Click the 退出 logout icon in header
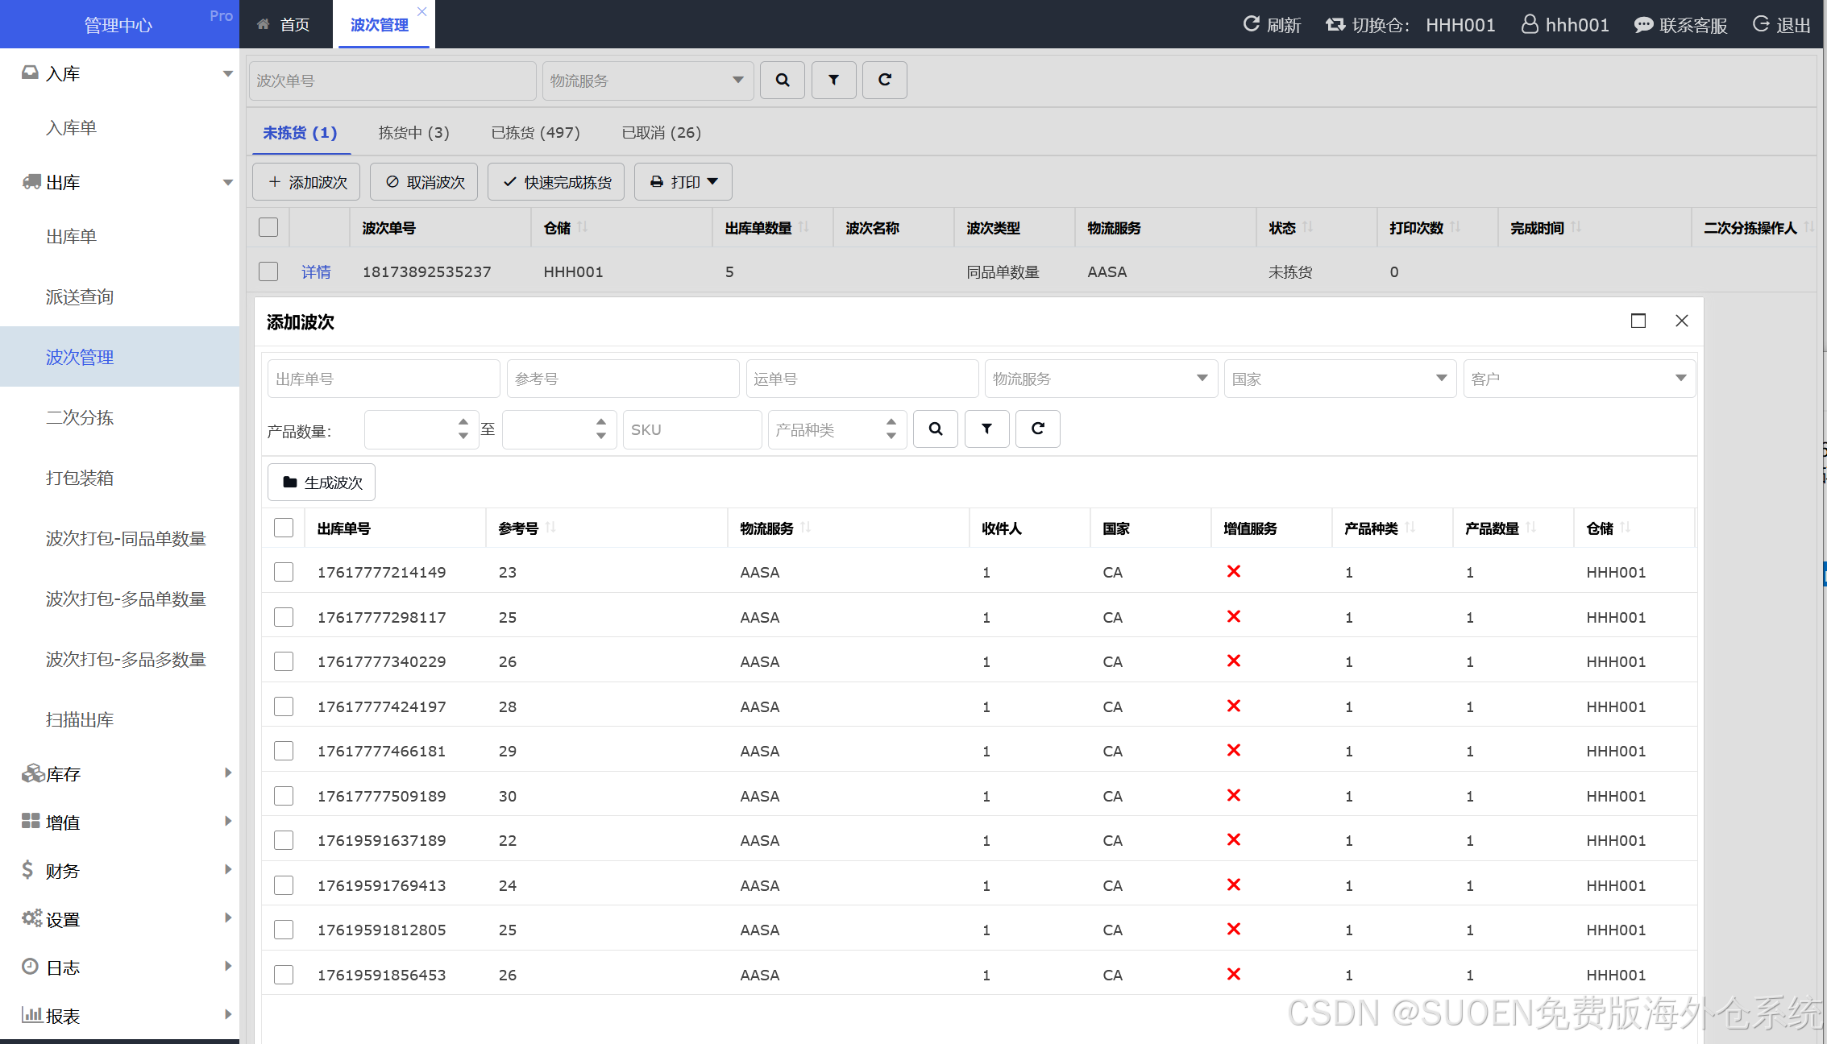 (x=1761, y=24)
